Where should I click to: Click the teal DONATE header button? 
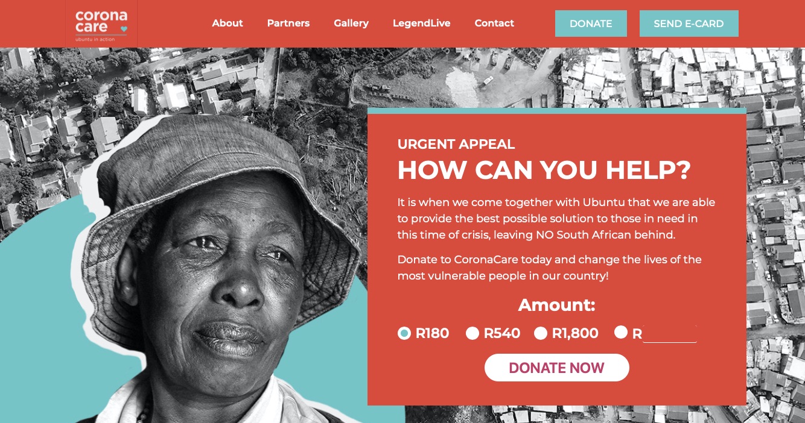[591, 23]
